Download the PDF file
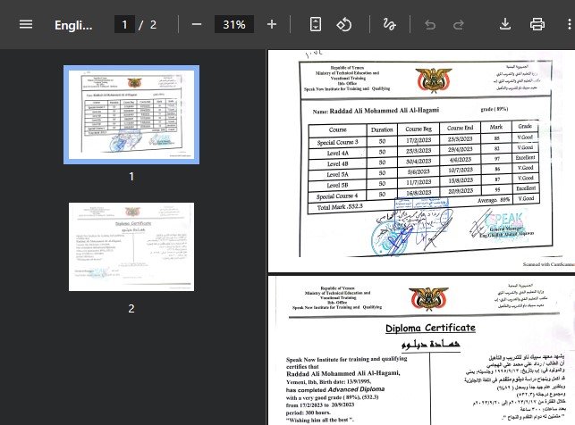This screenshot has height=425, width=575. pos(505,24)
